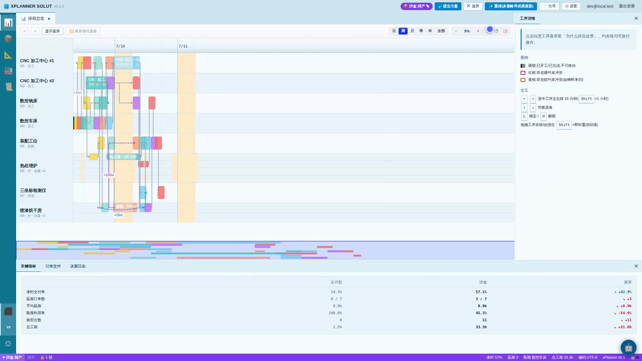Zoom out with the minus button
Viewport: 642px width, 361px height.
point(456,31)
